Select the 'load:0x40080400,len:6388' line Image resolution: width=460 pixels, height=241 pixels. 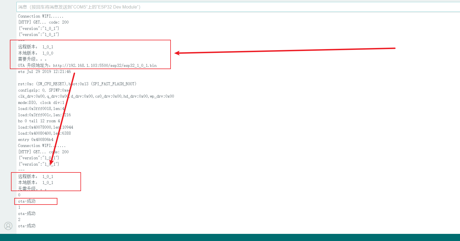click(x=44, y=133)
